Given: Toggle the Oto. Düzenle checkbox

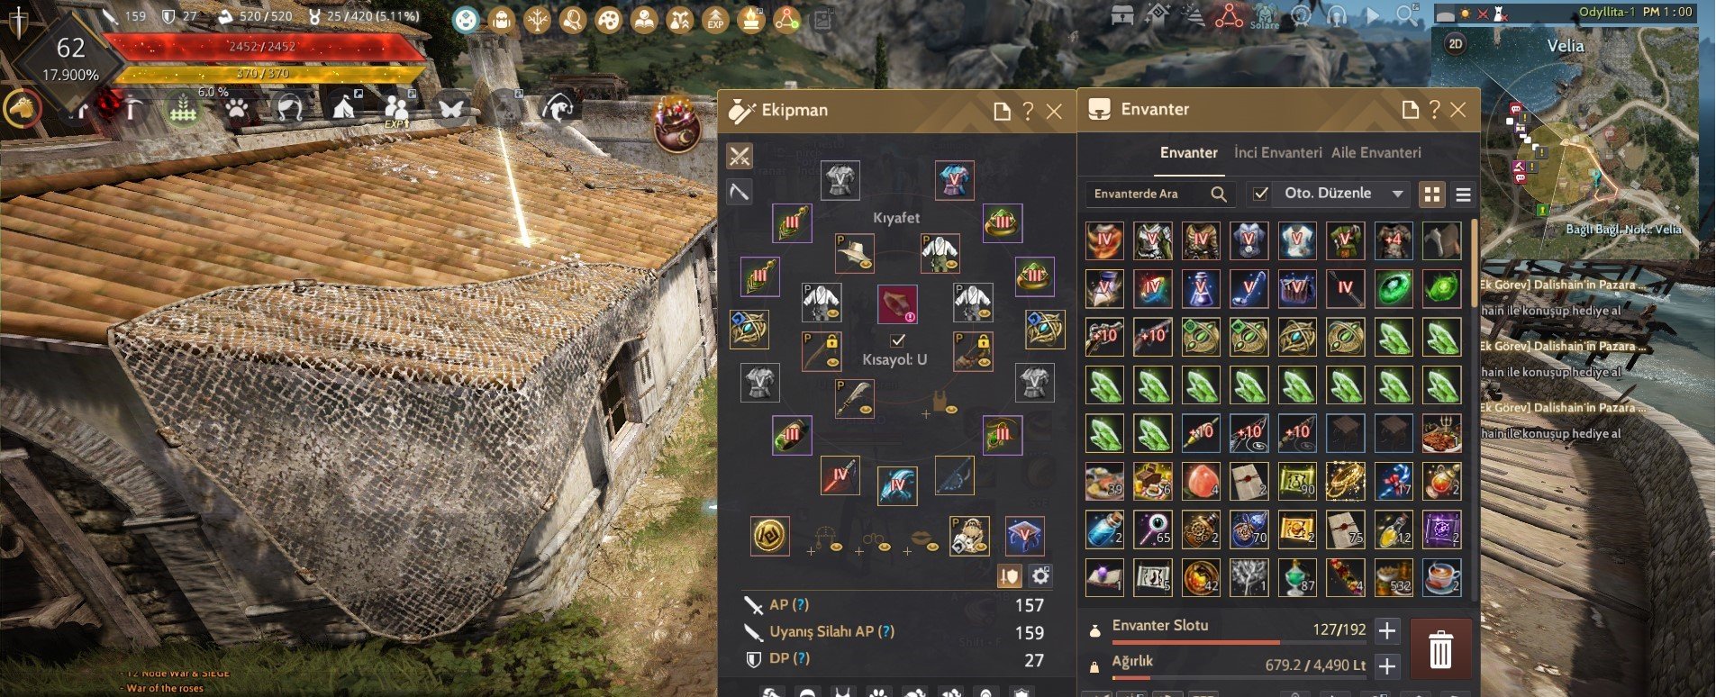Looking at the screenshot, I should [1260, 194].
